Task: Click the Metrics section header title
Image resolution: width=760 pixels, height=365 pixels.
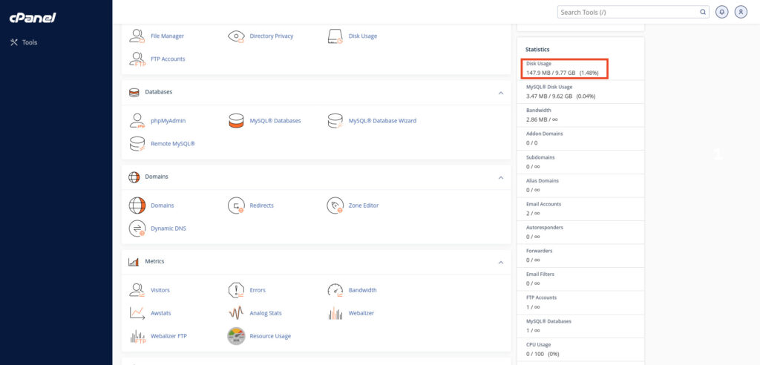Action: click(x=154, y=261)
